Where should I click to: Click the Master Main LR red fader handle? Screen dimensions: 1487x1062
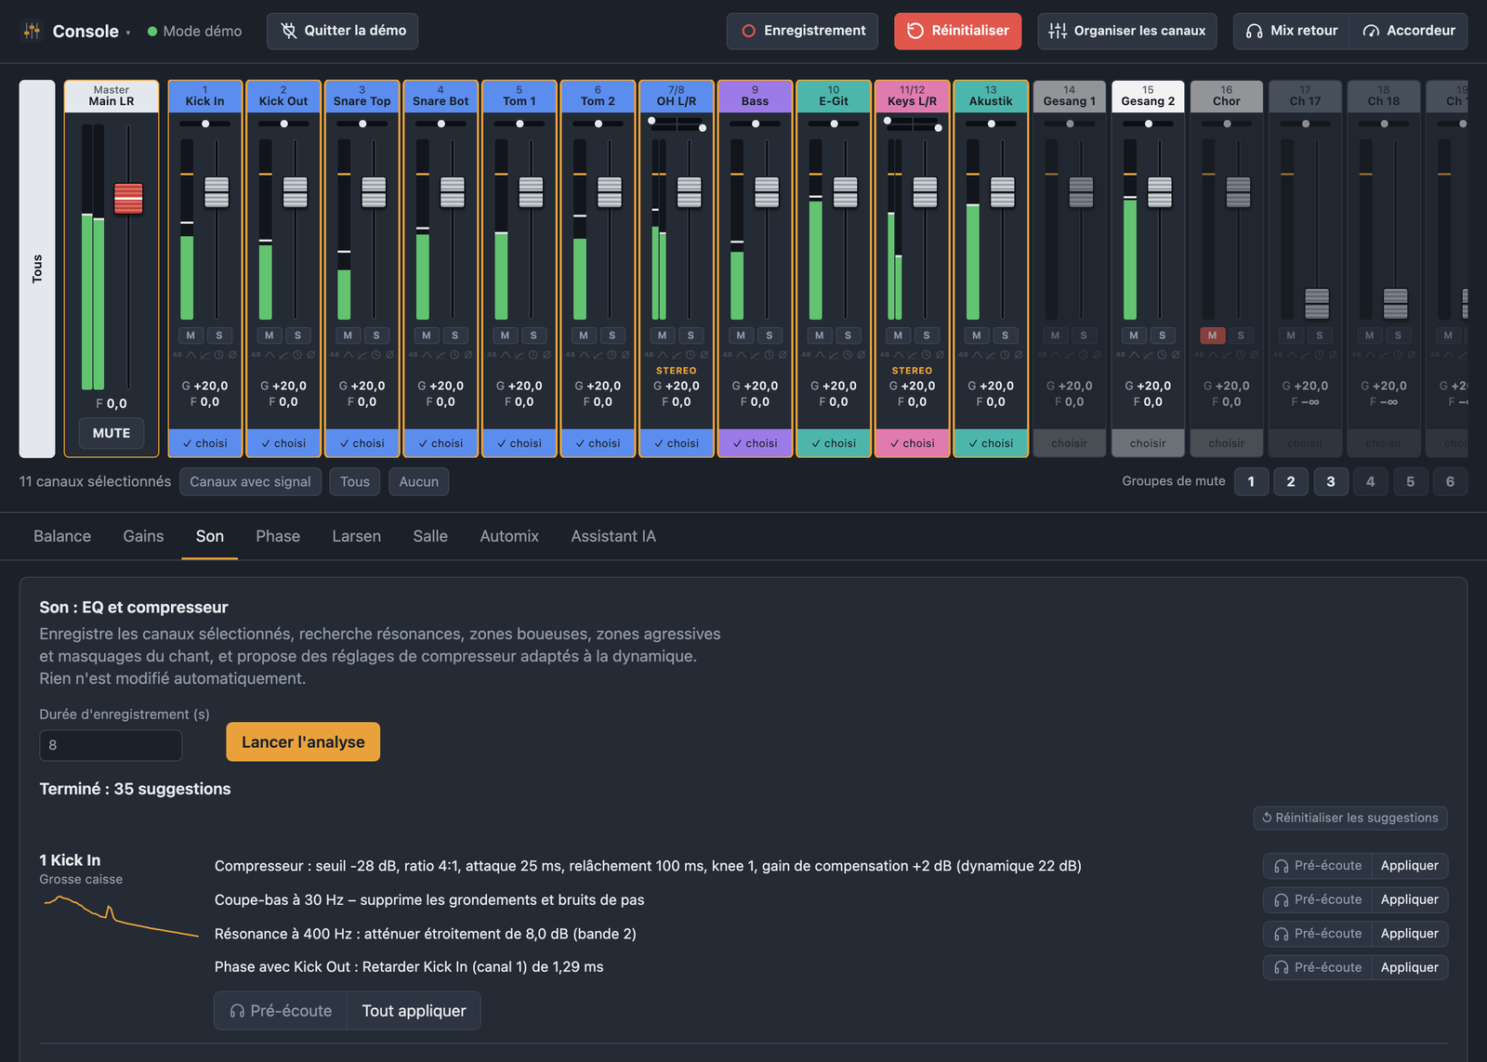pyautogui.click(x=128, y=199)
